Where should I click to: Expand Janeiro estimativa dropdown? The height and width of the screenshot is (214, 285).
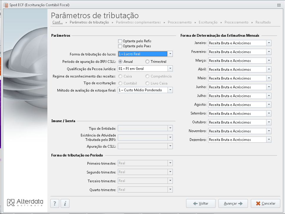coord(269,43)
